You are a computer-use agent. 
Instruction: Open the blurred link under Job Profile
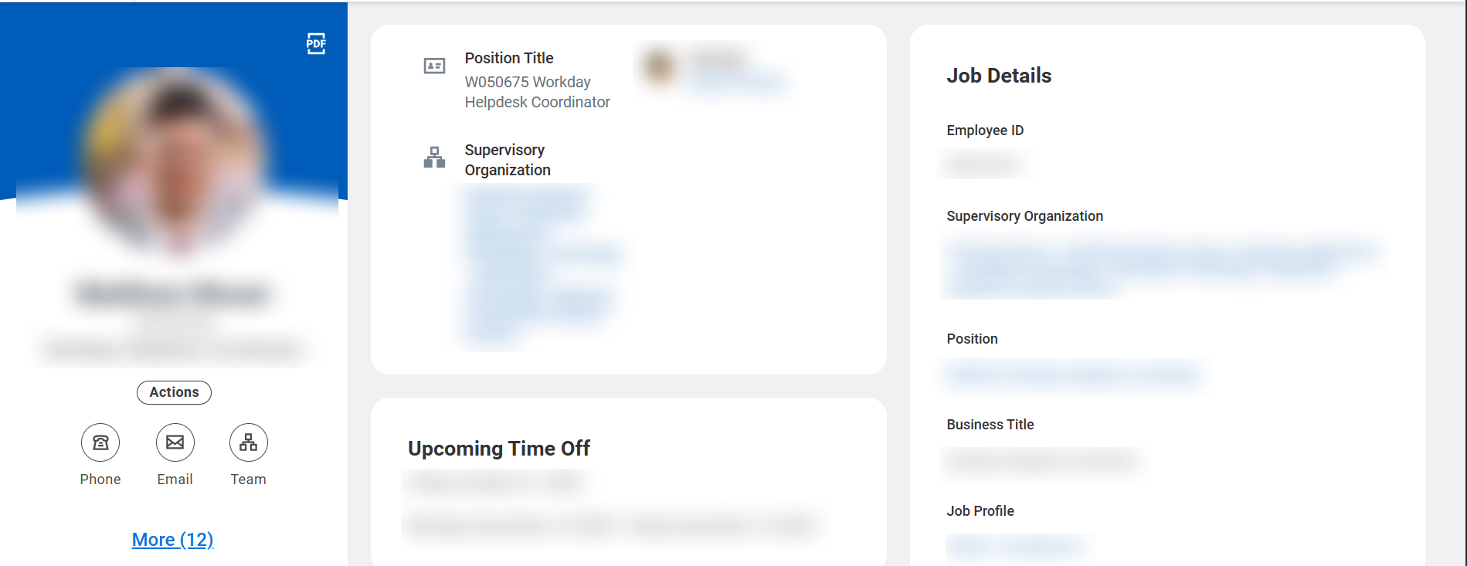(1017, 547)
